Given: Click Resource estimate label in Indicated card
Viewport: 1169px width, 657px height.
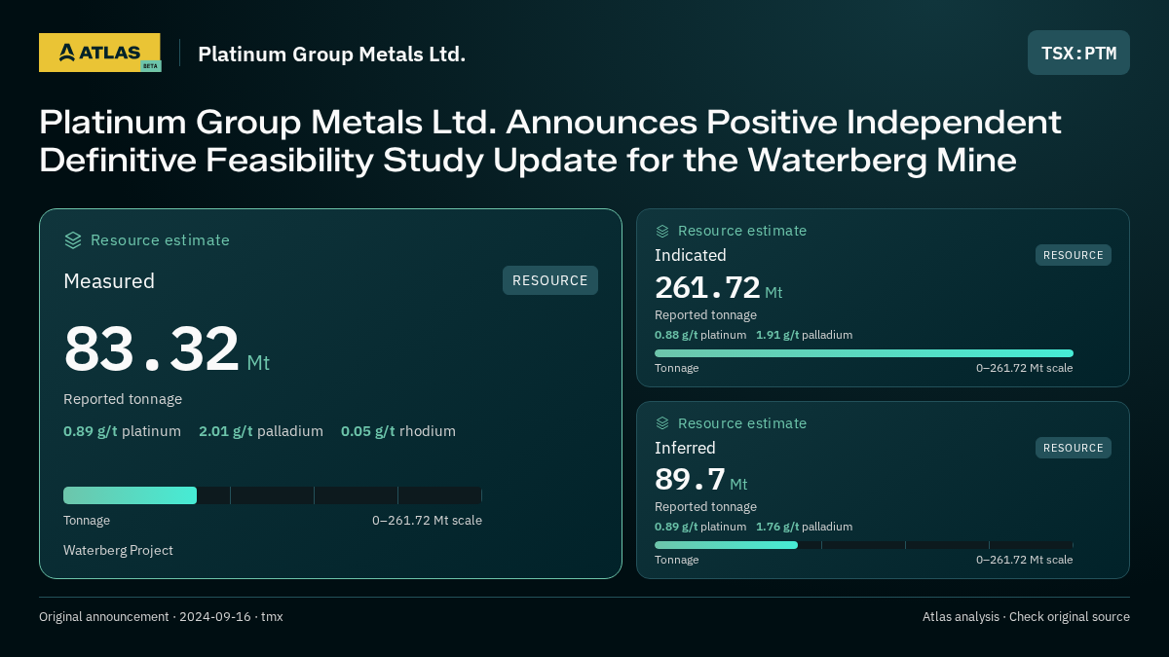Looking at the screenshot, I should tap(742, 231).
